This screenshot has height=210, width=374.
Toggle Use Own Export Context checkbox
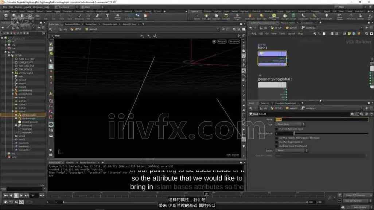click(276, 142)
